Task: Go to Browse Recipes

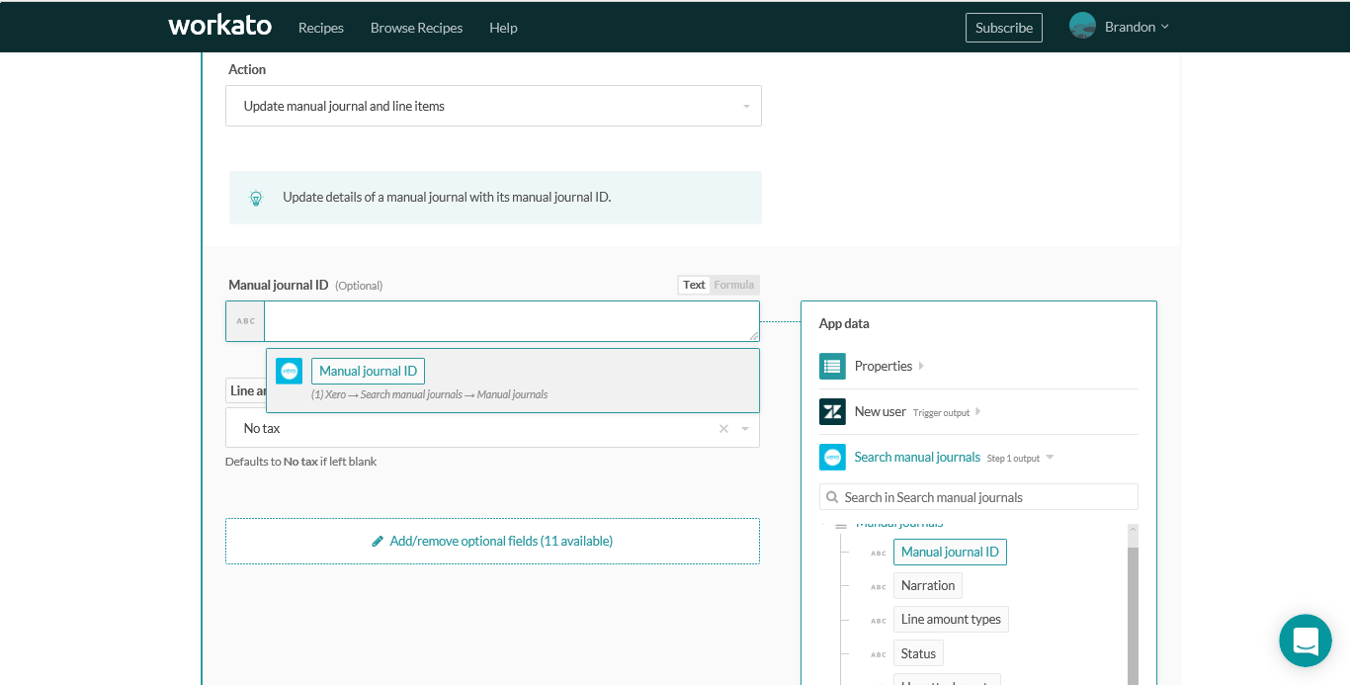Action: click(416, 28)
